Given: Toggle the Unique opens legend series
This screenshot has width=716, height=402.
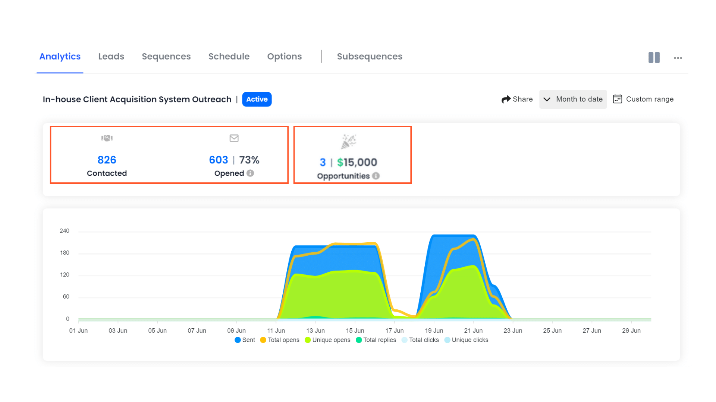Looking at the screenshot, I should [327, 340].
